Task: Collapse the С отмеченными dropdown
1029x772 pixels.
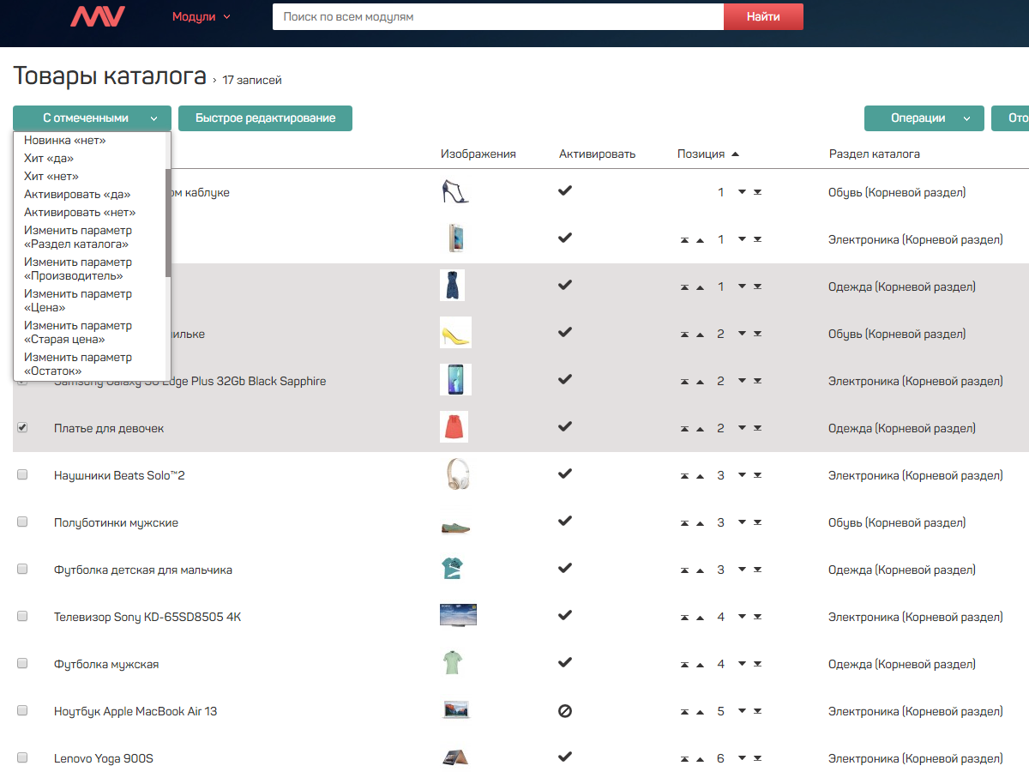Action: [92, 118]
